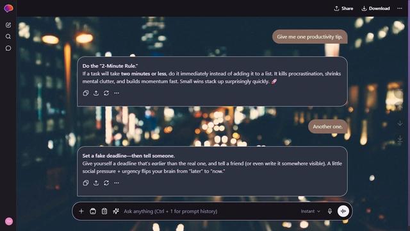Copy the fake deadline response
Image resolution: width=410 pixels, height=231 pixels.
click(x=86, y=183)
